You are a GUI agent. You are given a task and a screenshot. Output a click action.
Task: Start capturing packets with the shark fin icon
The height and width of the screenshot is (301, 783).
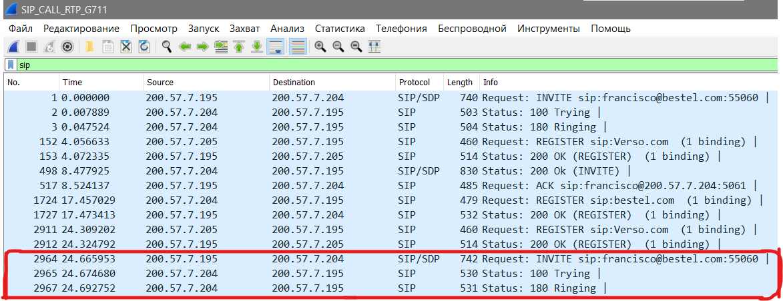13,47
